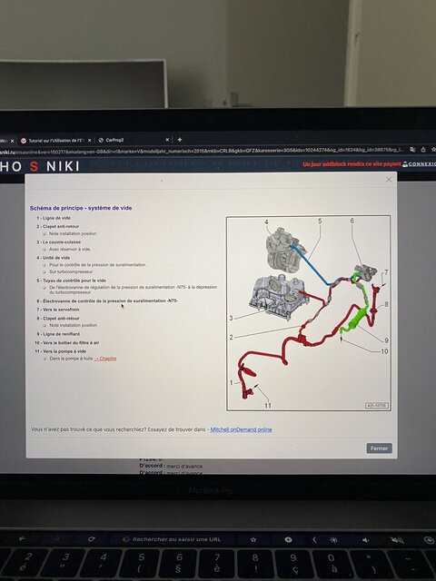The height and width of the screenshot is (581, 436).
Task: Open a new browser tab with plus icon
Action: pyautogui.click(x=180, y=140)
